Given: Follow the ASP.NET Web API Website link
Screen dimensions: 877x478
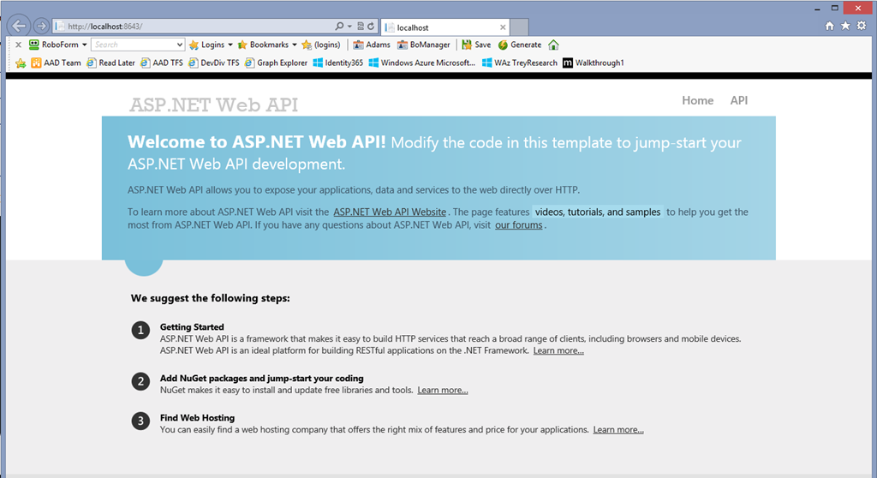Looking at the screenshot, I should [x=390, y=212].
